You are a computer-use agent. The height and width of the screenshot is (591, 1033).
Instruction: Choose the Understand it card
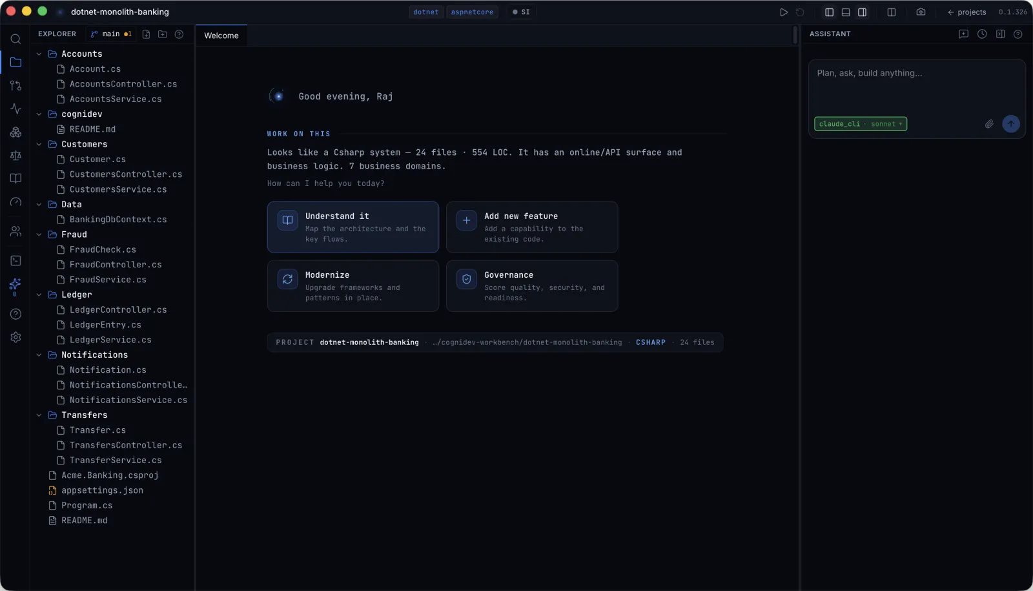click(353, 227)
